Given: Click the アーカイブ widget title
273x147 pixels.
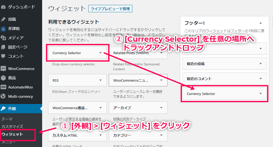Looking at the screenshot, I should point(122,108).
